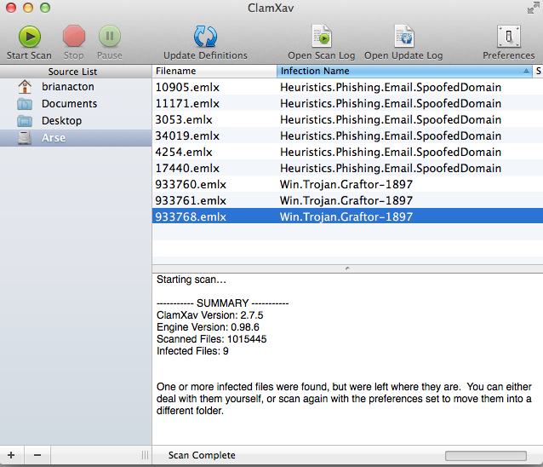Click the Pause icon
This screenshot has width=543, height=467.
[110, 36]
